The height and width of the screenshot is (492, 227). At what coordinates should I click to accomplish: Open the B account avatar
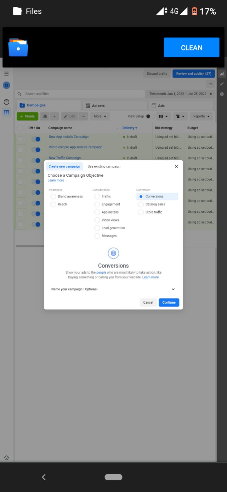tap(6, 85)
